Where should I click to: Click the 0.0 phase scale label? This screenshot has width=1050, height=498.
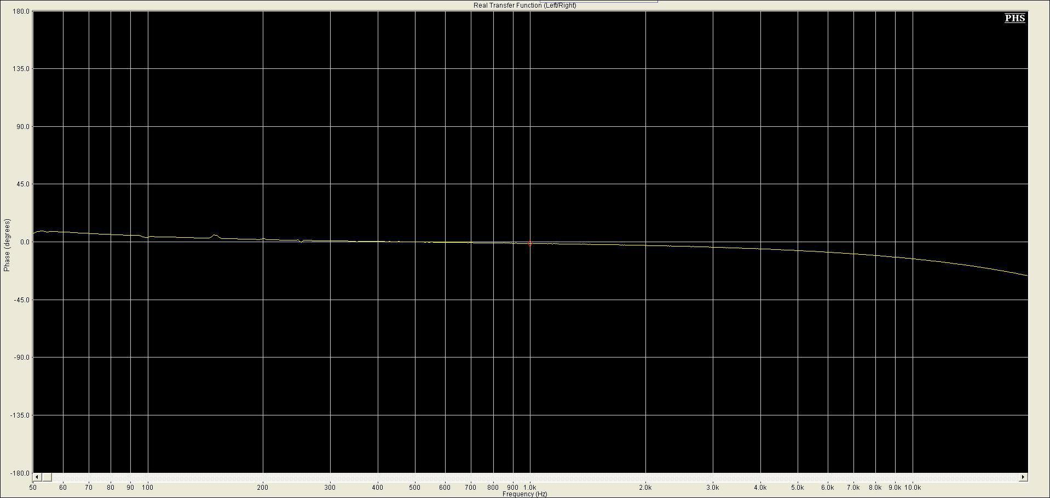(x=24, y=242)
